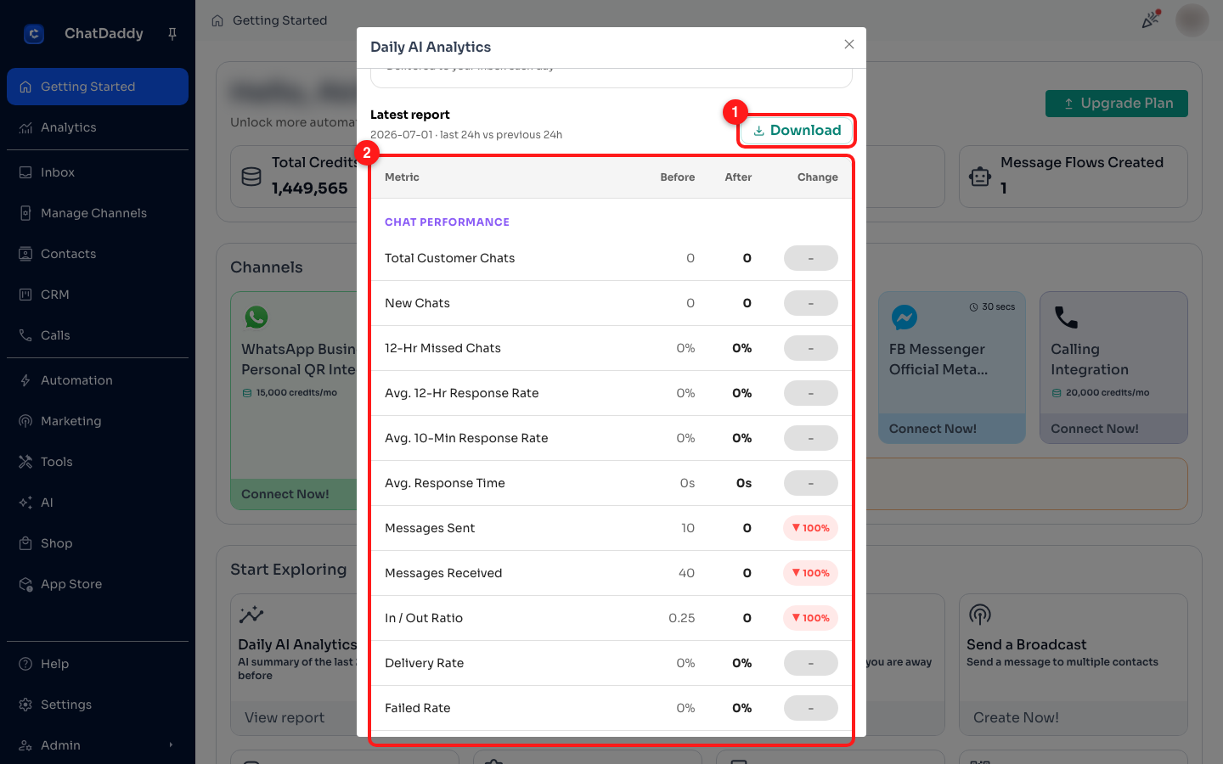Click the Automation lightning icon
This screenshot has width=1223, height=764.
pyautogui.click(x=25, y=380)
